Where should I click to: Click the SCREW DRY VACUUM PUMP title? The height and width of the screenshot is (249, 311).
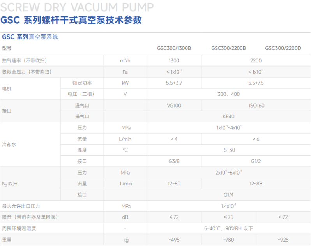[x=77, y=7]
